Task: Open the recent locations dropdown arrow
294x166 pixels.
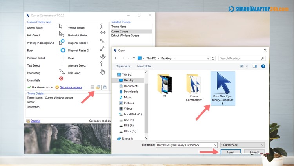Action: 129,58
